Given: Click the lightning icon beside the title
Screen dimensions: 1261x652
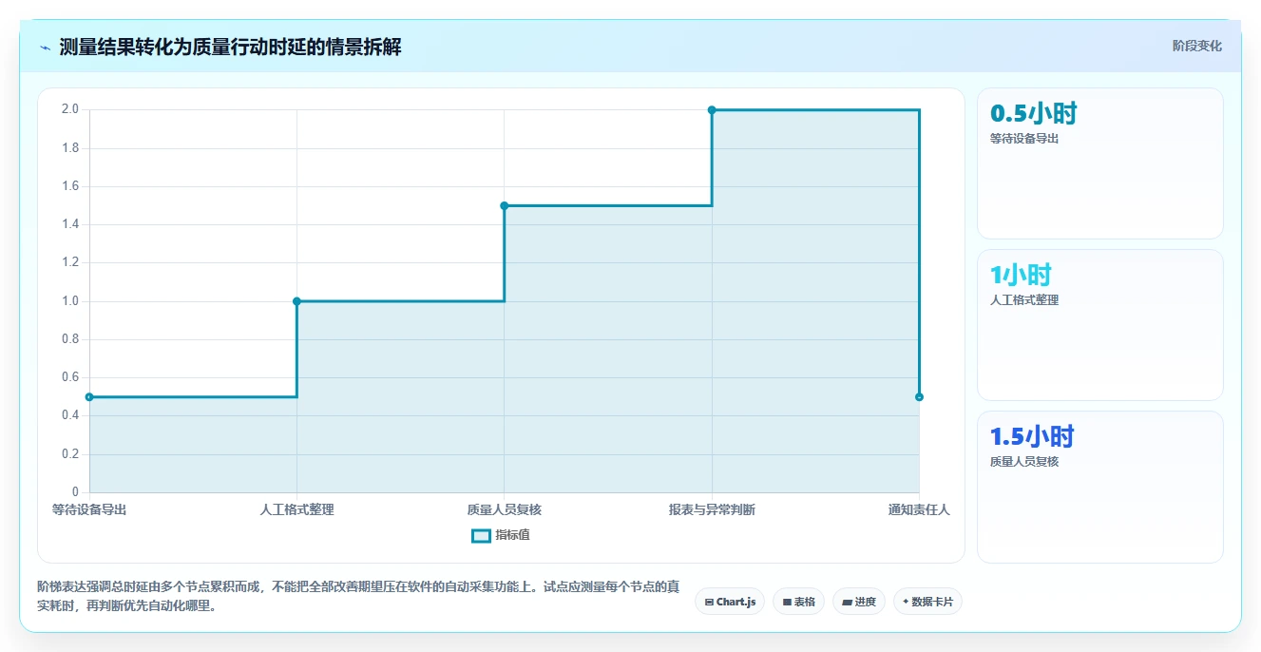Looking at the screenshot, I should (x=45, y=47).
